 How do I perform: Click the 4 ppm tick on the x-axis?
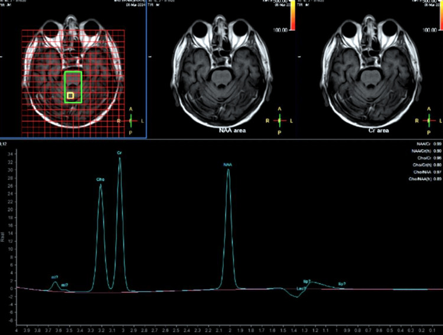(x=17, y=330)
